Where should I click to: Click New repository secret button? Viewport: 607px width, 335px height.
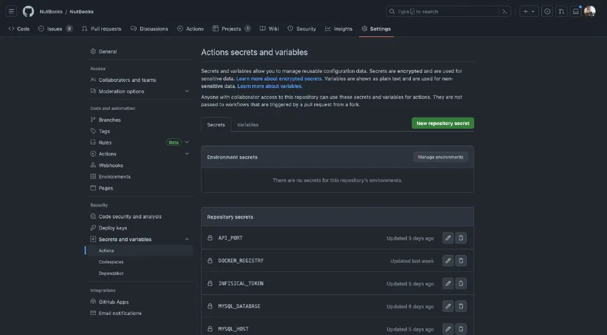pos(443,123)
